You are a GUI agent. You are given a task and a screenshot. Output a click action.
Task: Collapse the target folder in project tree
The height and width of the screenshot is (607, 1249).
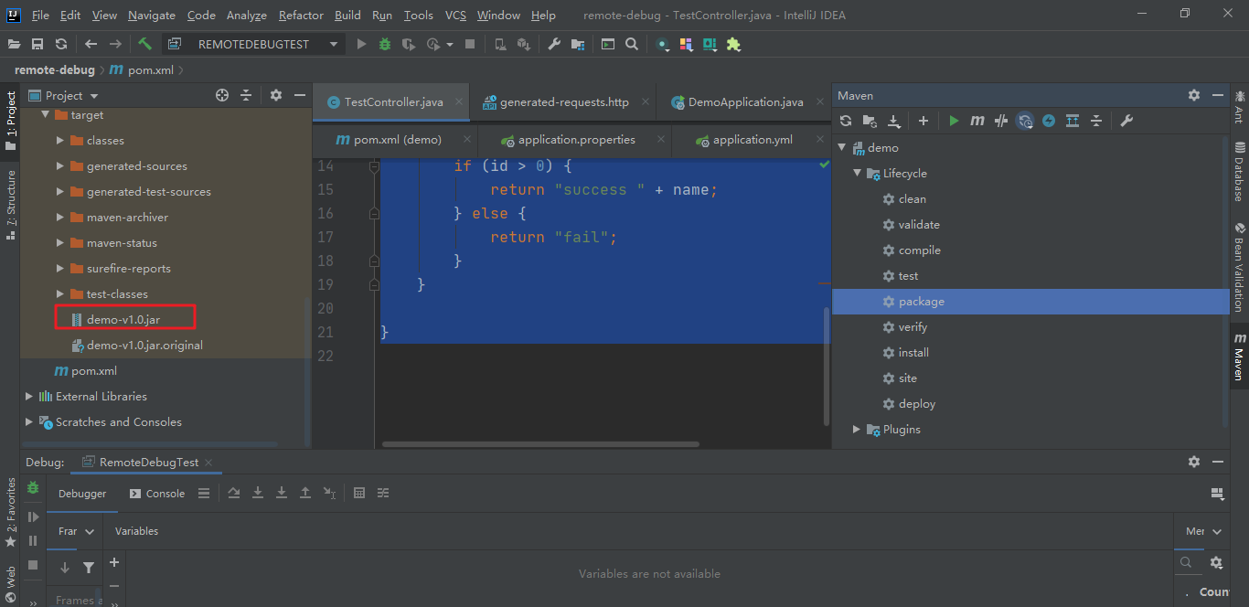(45, 115)
